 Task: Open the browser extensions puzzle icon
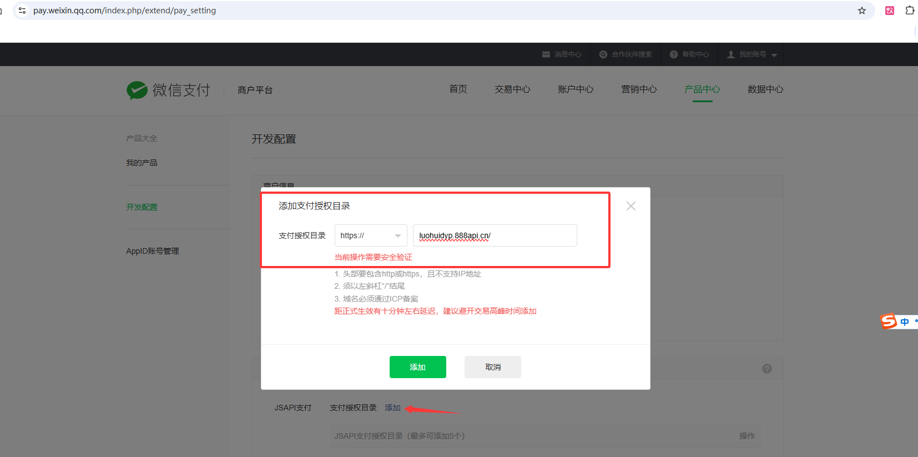(x=909, y=11)
